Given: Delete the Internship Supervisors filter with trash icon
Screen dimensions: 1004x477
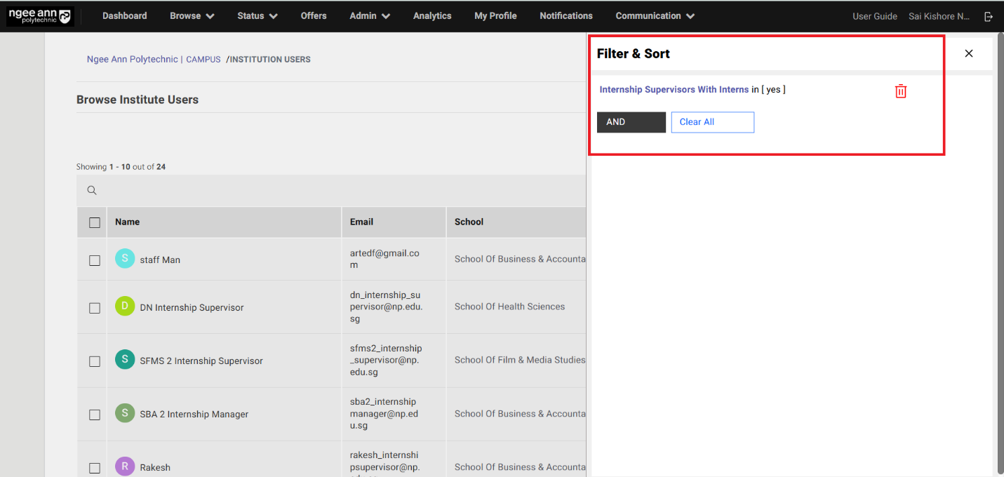Looking at the screenshot, I should click(x=901, y=91).
